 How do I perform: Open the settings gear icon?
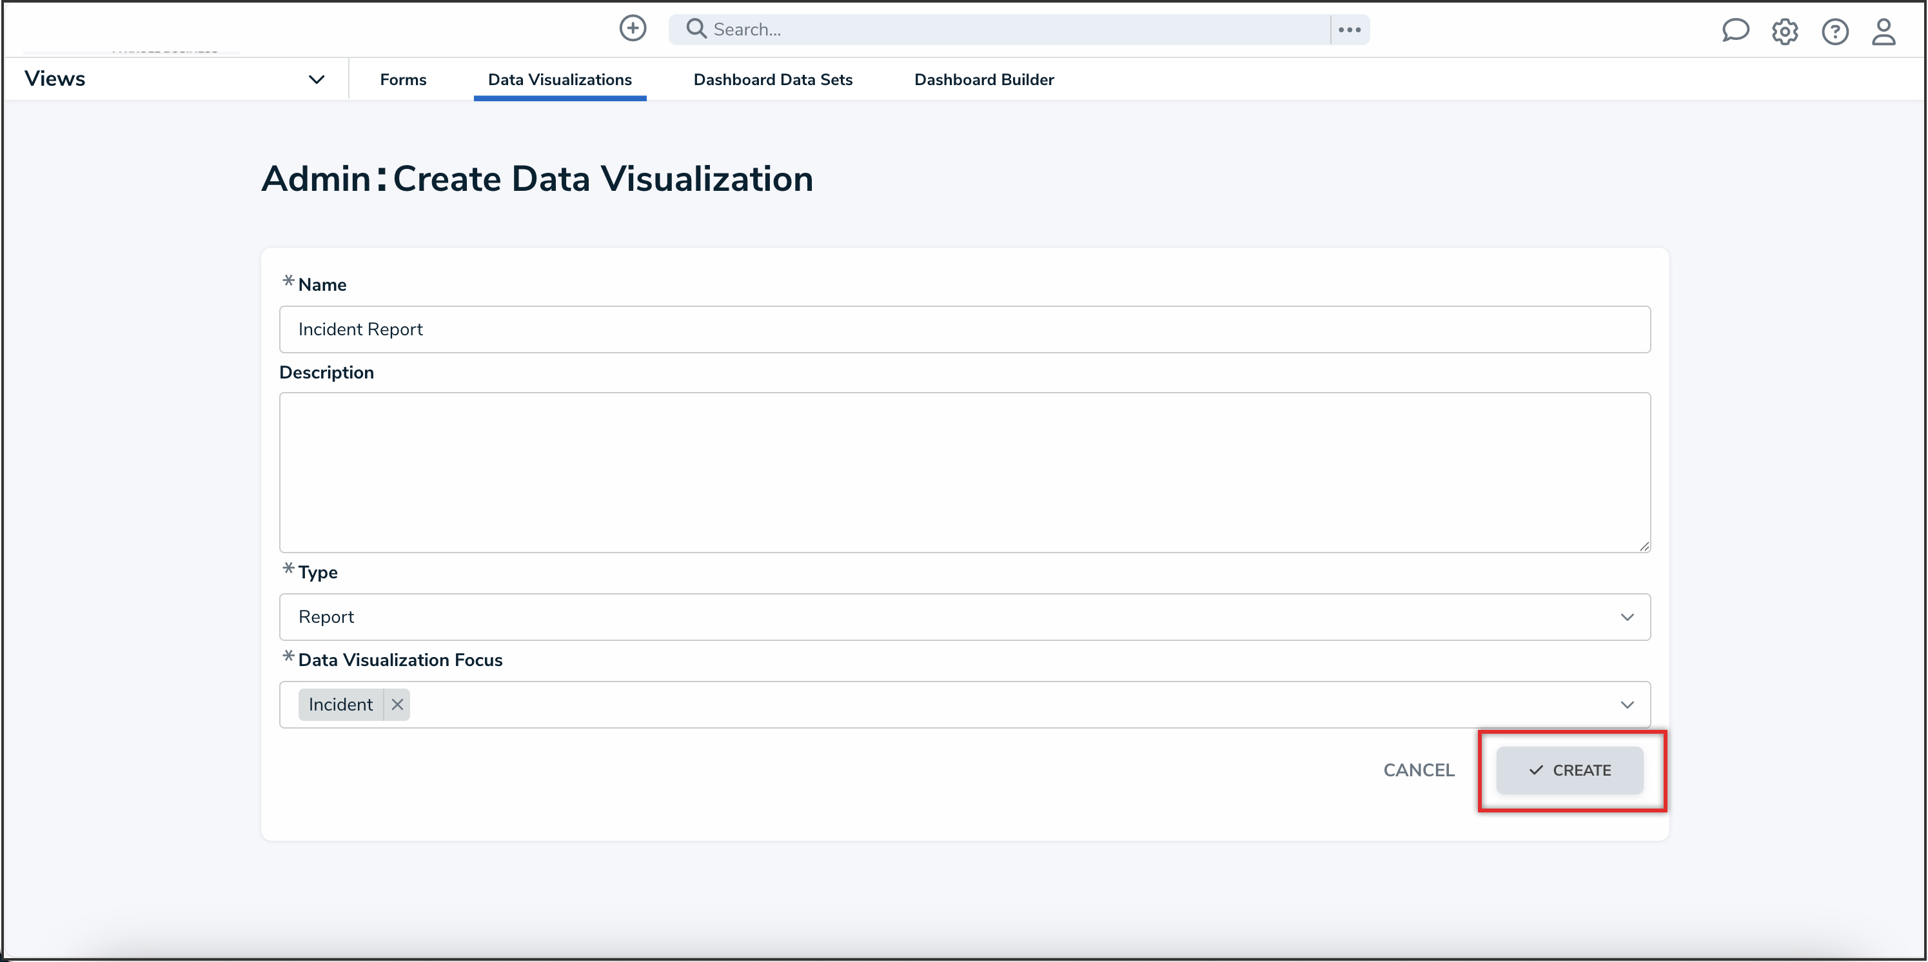[1784, 32]
